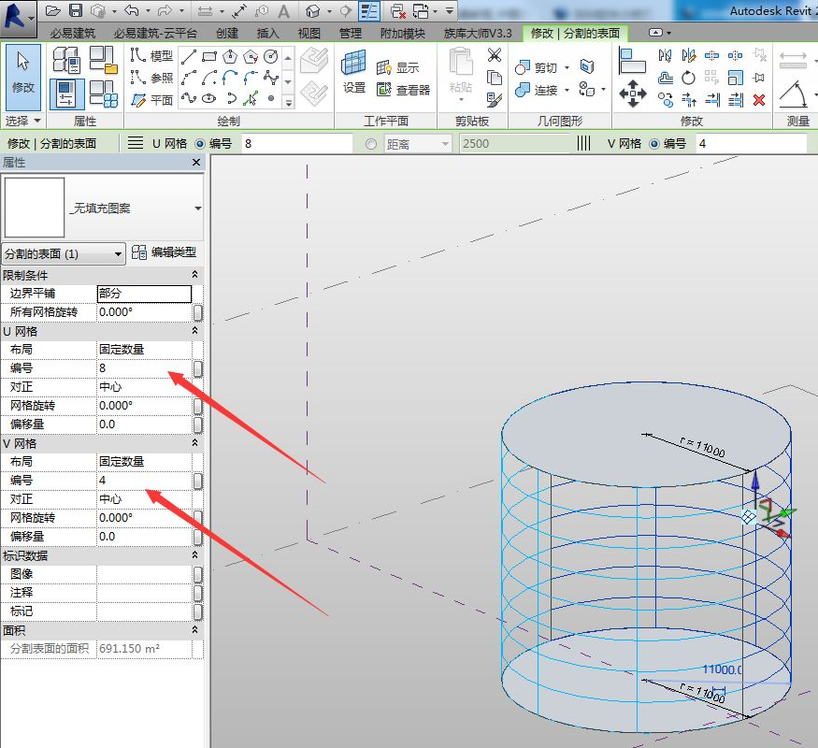
Task: Select U 网格 编号 radio button
Action: tap(200, 144)
